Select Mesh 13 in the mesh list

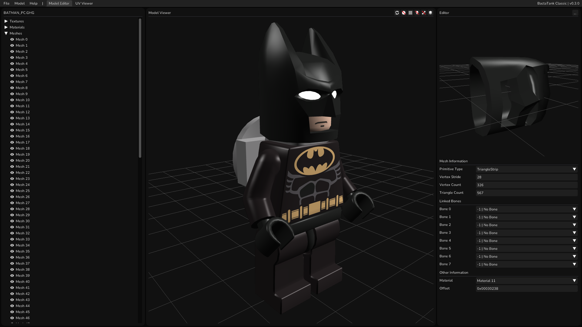[23, 118]
